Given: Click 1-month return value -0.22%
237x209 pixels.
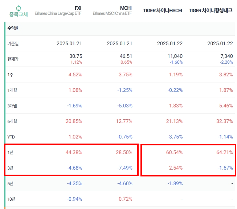Looking at the screenshot, I should point(175,90).
